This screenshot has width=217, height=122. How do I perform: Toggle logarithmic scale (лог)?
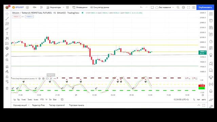pyautogui.click(x=198, y=100)
